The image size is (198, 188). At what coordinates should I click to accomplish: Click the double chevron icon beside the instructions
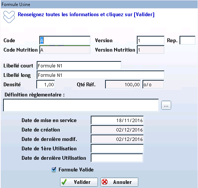9,17
